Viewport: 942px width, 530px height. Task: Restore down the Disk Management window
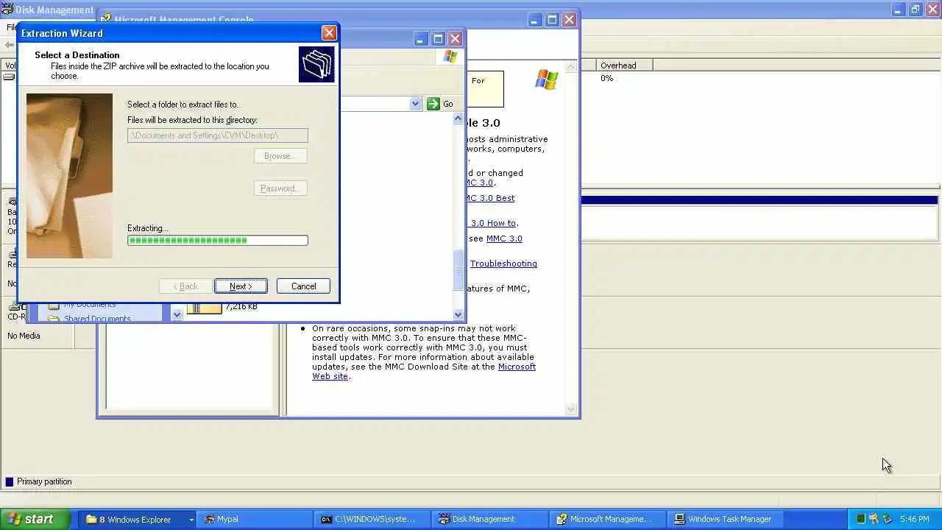tap(916, 10)
